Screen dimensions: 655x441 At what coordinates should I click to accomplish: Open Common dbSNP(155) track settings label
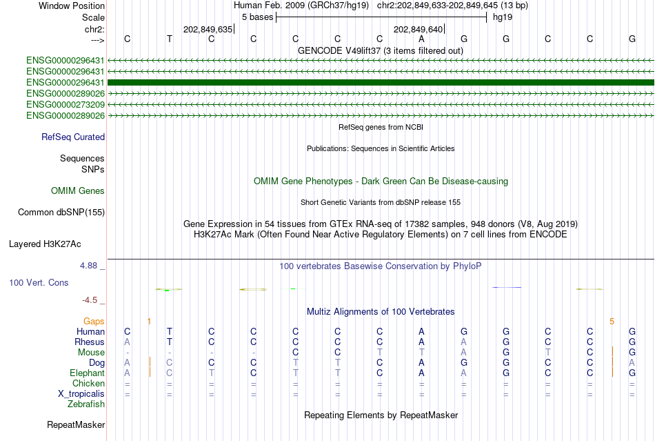point(61,213)
